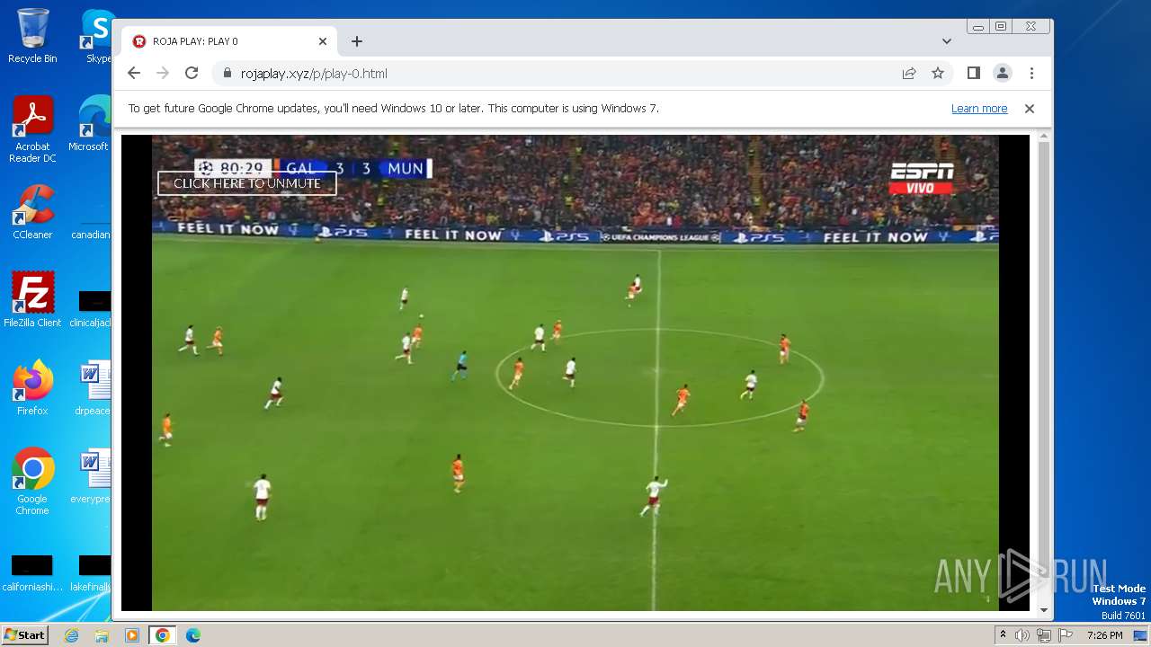Open the network tray icon
This screenshot has height=647, width=1151.
click(1043, 635)
